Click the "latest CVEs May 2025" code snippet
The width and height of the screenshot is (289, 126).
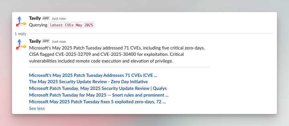[x=71, y=25]
